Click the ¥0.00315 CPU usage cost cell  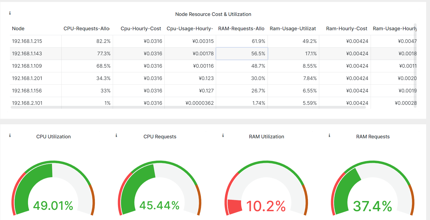[190, 41]
